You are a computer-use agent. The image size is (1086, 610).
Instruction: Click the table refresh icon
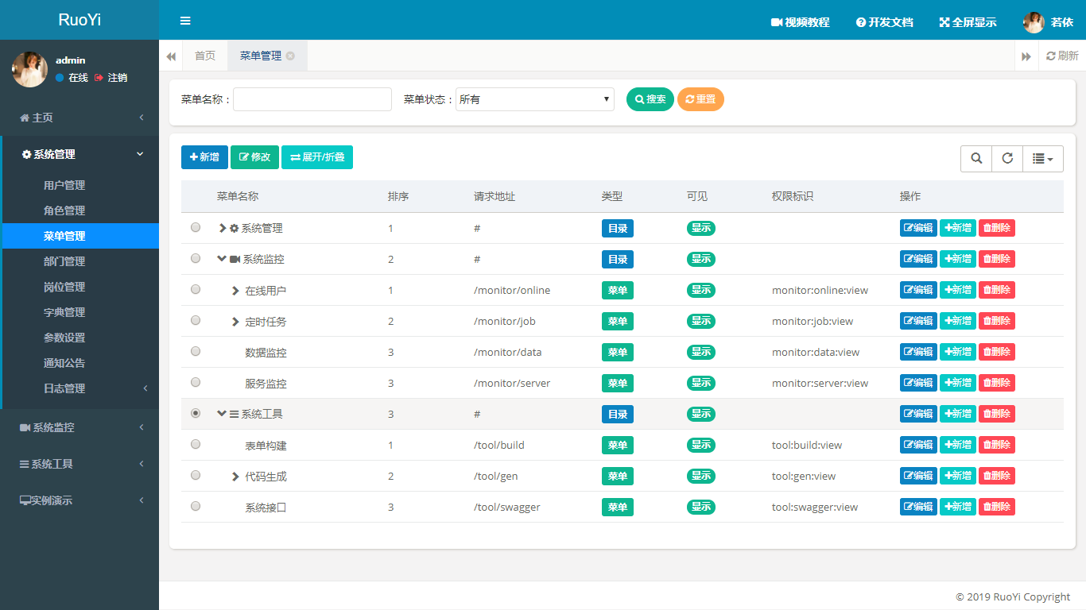click(1007, 159)
